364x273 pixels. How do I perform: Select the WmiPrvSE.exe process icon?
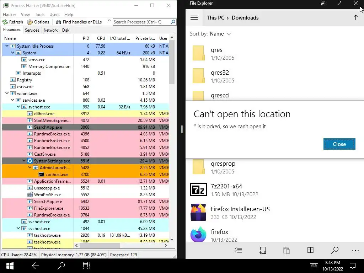(x=30, y=194)
